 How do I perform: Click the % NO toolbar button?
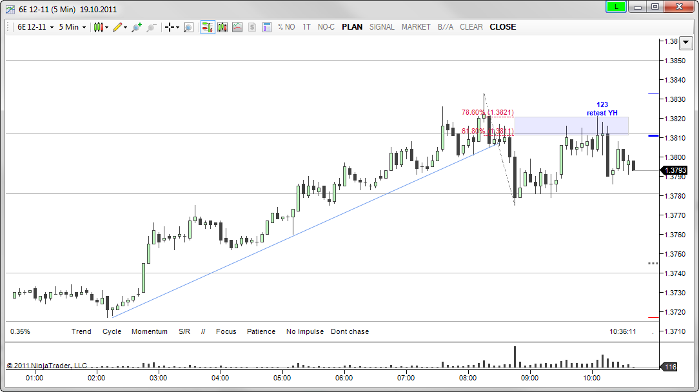click(286, 27)
